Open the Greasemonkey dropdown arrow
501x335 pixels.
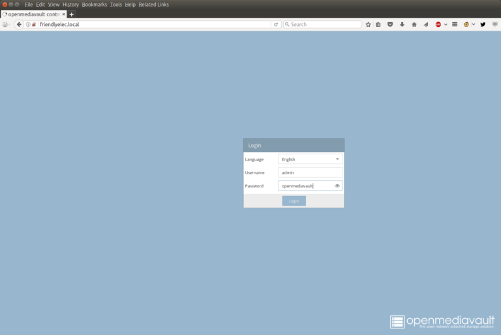click(474, 24)
